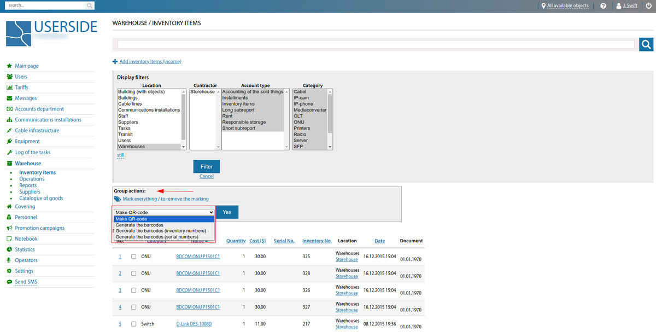Open Catalogue of goods submenu item

coord(41,199)
